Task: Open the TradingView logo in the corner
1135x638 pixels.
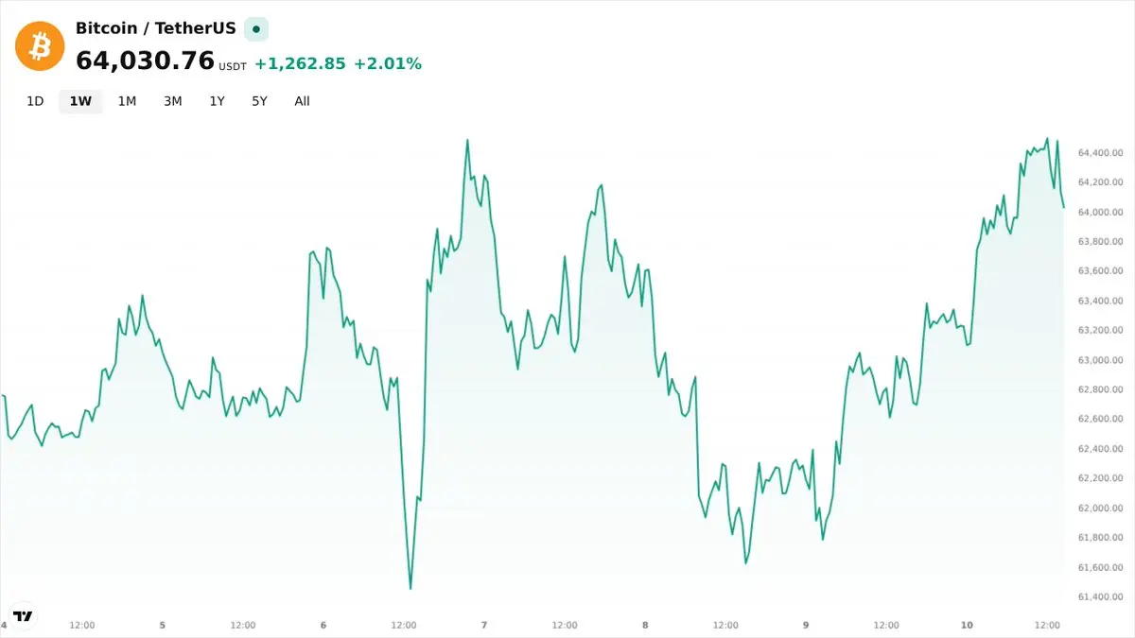Action: pos(24,615)
